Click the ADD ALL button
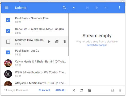 [61, 90]
